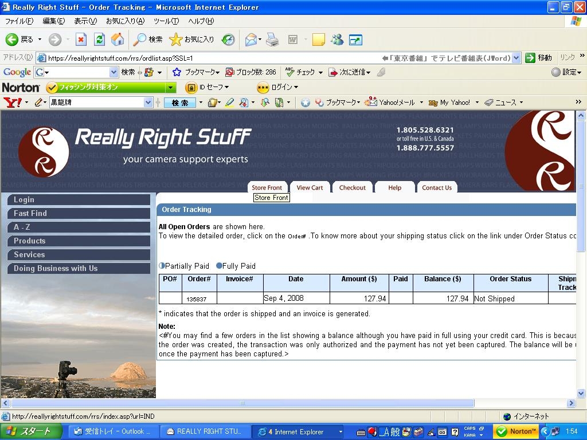Click the Yahoo search button (検索)
The height and width of the screenshot is (440, 587).
pos(179,103)
